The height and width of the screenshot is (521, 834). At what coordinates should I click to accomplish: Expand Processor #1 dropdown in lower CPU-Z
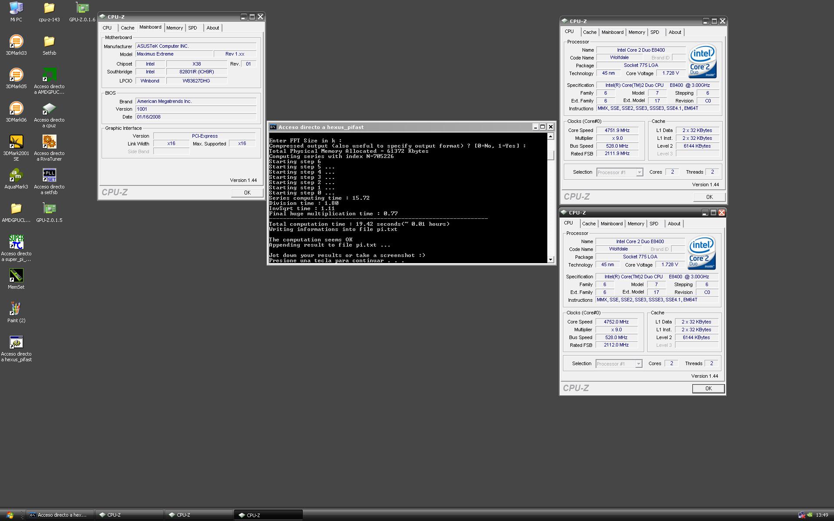[x=639, y=364]
